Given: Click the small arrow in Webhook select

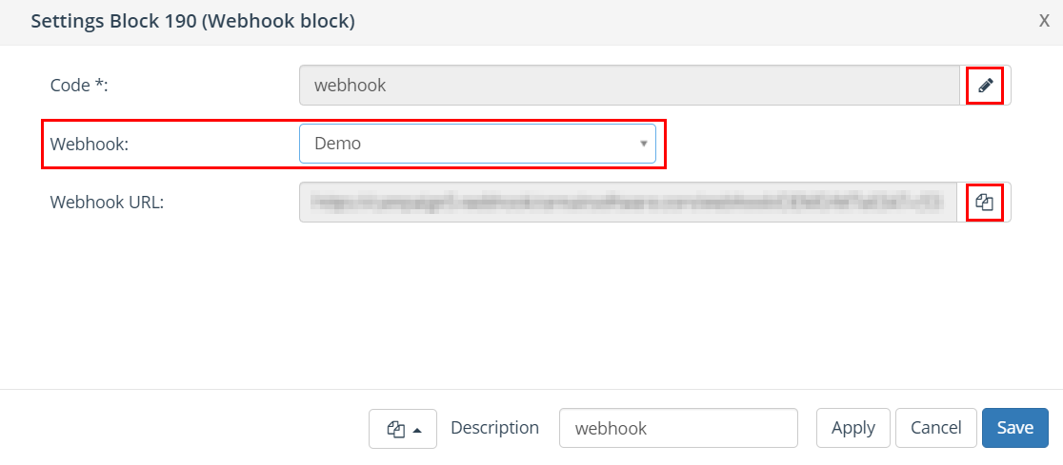Looking at the screenshot, I should 643,144.
